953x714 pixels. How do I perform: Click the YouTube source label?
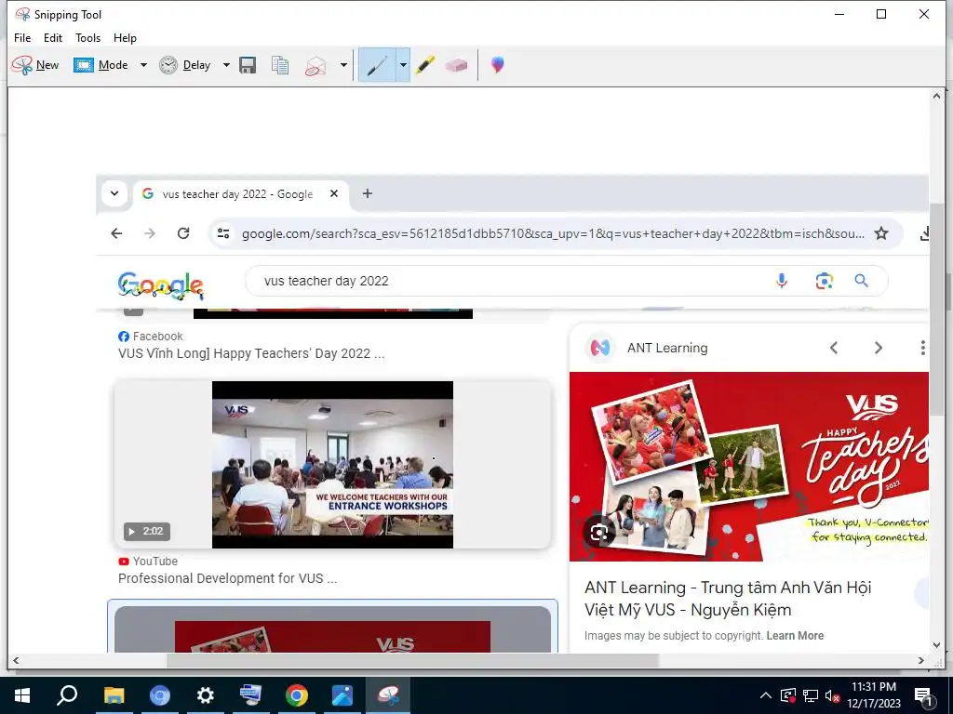click(155, 562)
